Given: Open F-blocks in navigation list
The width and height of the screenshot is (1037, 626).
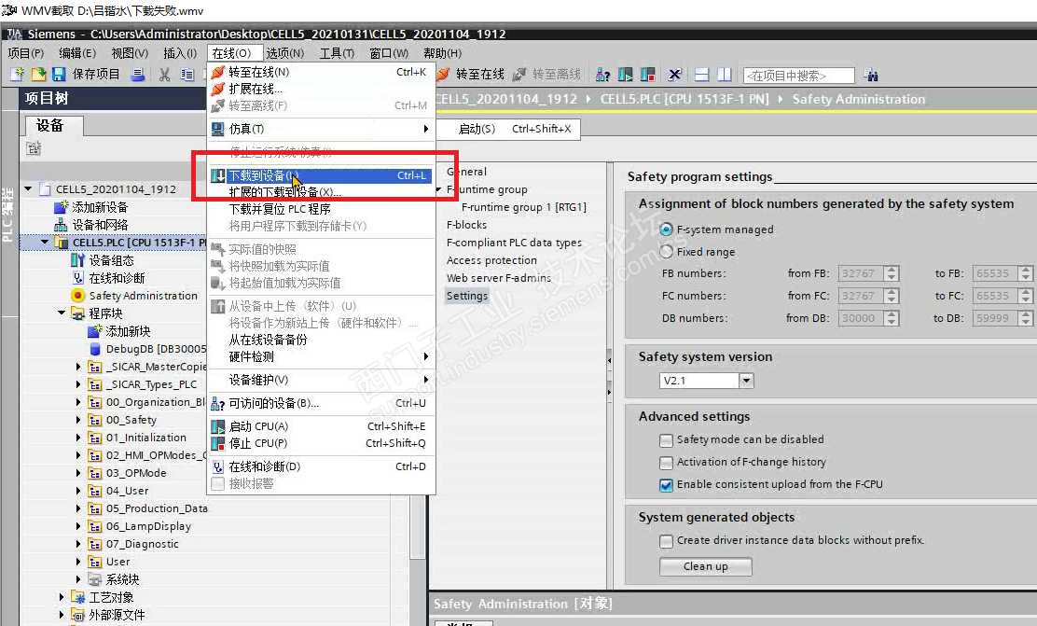Looking at the screenshot, I should point(467,225).
